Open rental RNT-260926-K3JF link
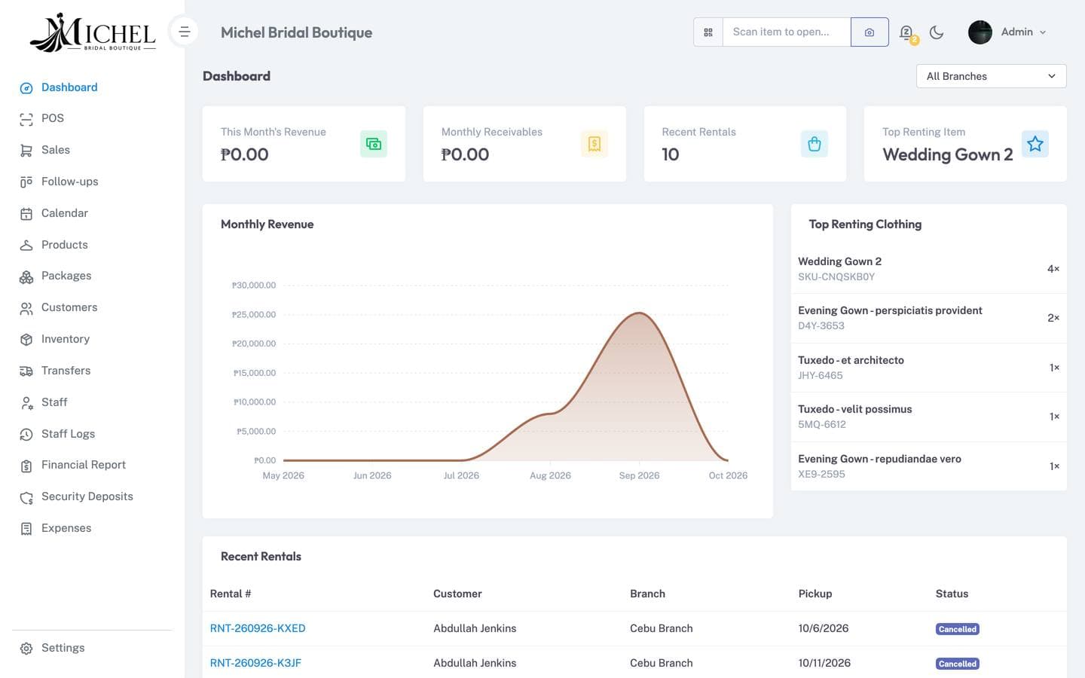This screenshot has height=678, width=1085. 255,663
